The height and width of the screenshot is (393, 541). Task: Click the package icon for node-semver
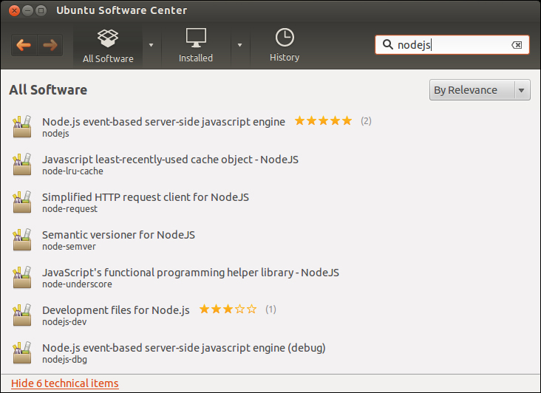coord(22,239)
